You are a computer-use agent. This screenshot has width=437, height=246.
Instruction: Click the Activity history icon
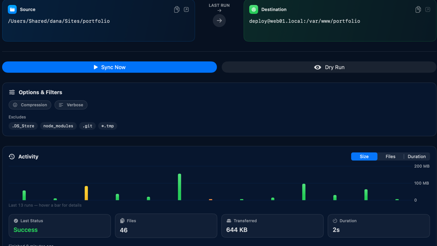point(12,156)
